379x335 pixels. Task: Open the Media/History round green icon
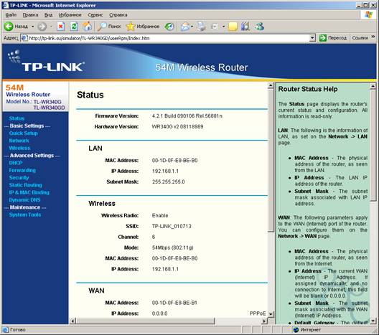(x=169, y=27)
